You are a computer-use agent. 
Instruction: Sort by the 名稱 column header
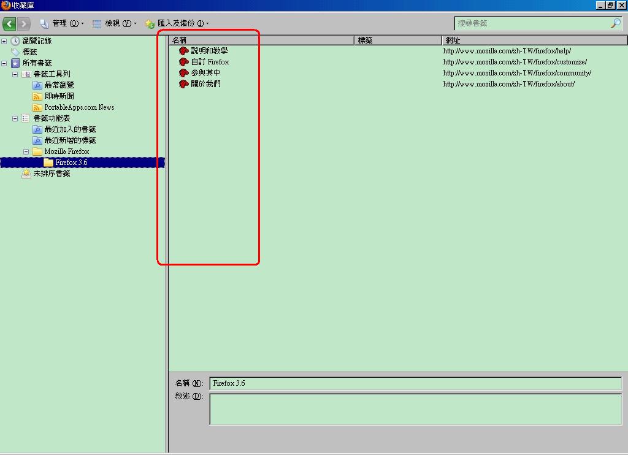click(261, 40)
